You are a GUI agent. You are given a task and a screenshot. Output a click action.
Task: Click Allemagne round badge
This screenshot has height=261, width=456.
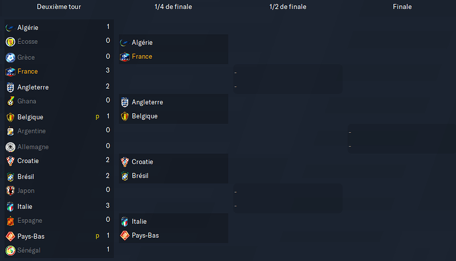click(x=10, y=147)
